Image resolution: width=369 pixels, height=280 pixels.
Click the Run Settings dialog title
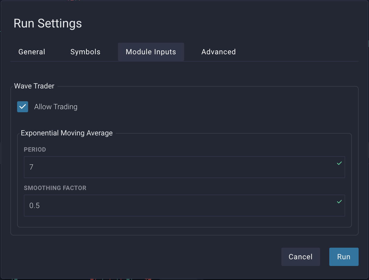pos(48,23)
